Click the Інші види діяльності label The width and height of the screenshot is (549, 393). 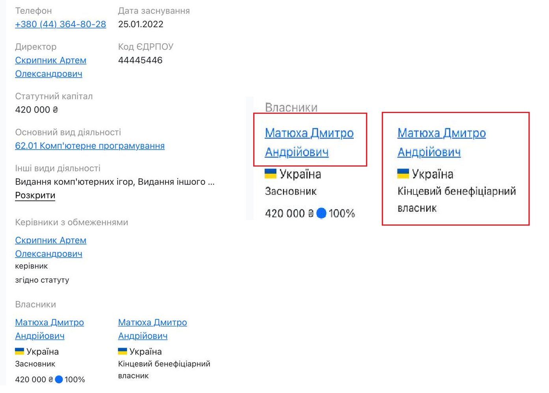(x=58, y=168)
